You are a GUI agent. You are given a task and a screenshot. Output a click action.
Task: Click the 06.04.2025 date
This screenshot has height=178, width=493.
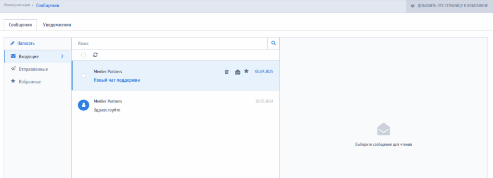pos(264,71)
